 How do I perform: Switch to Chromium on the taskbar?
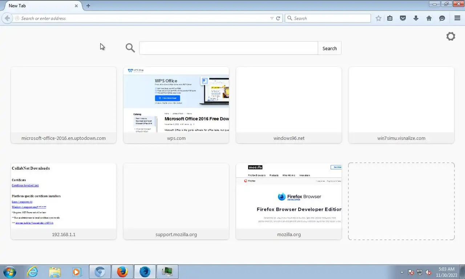tap(100, 272)
